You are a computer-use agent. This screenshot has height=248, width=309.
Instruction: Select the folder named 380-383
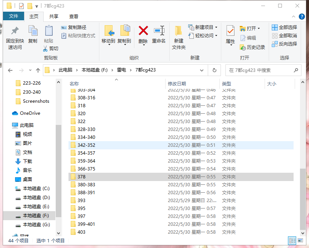pos(86,185)
